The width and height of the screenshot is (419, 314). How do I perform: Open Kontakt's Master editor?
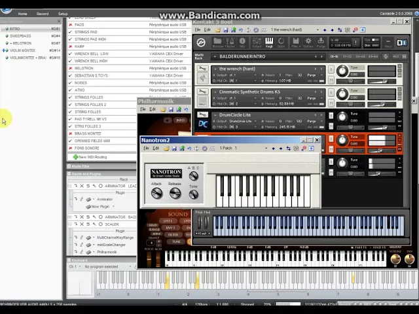click(230, 43)
